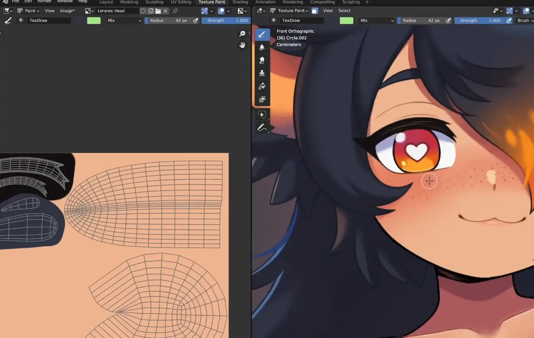
Task: Select the Soften blur tool
Action: [262, 47]
